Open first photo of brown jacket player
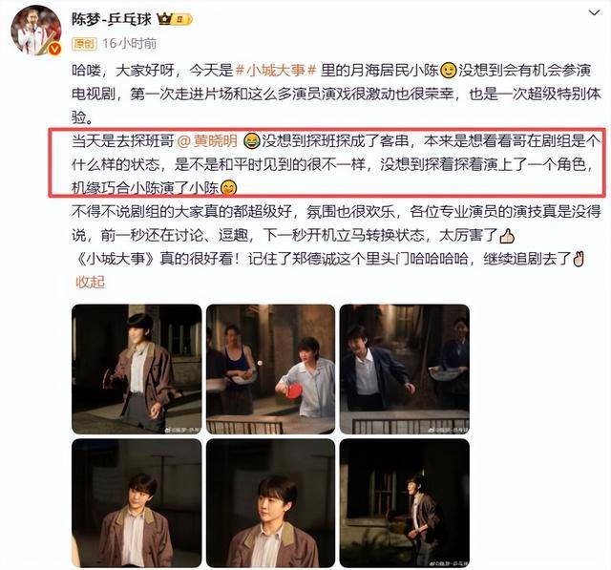The image size is (611, 570). pyautogui.click(x=137, y=369)
